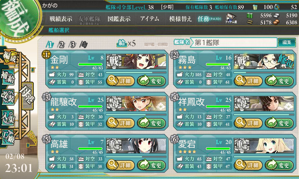Click 変更 change button for 霧島
The width and height of the screenshot is (299, 179).
pos(279,81)
